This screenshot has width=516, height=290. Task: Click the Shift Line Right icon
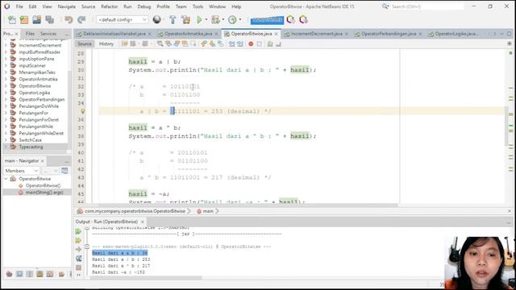pos(240,43)
